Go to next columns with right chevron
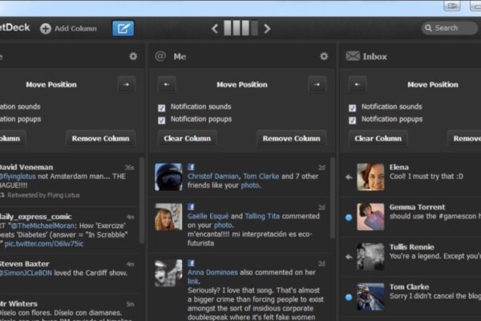The image size is (481, 321). [x=267, y=29]
